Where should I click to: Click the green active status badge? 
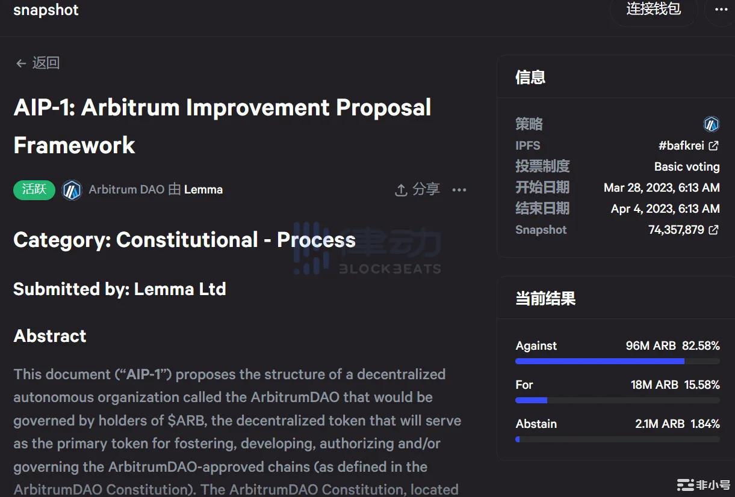point(34,190)
